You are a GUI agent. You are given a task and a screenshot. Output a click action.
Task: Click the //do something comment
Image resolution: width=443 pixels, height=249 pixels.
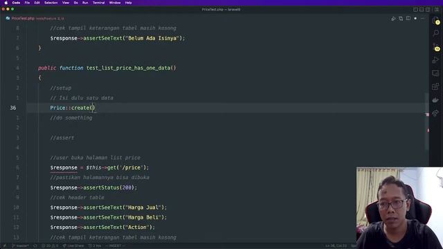71,118
